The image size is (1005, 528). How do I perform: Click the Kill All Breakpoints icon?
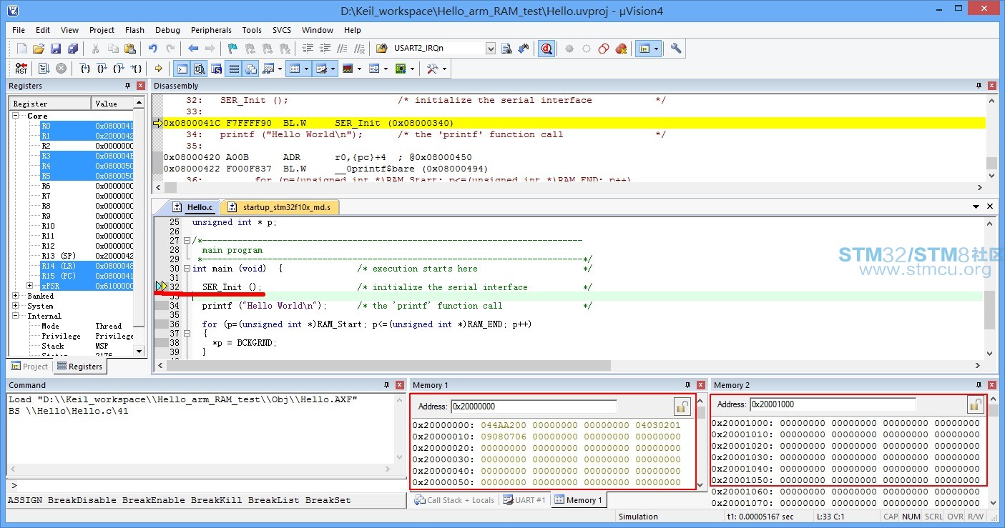tap(621, 49)
